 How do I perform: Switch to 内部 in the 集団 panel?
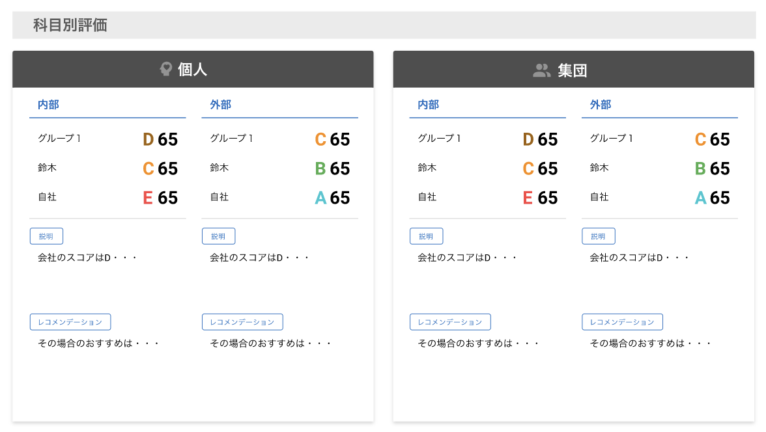click(x=428, y=105)
